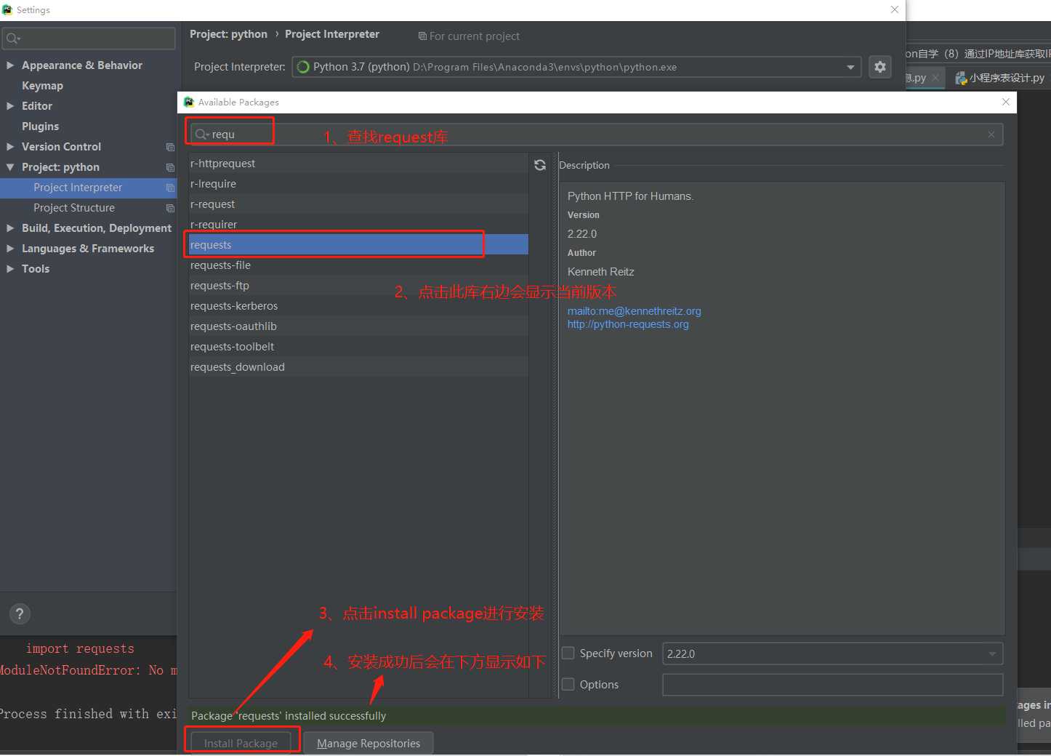Select the requests-ftp package
This screenshot has height=756, width=1051.
tap(358, 286)
